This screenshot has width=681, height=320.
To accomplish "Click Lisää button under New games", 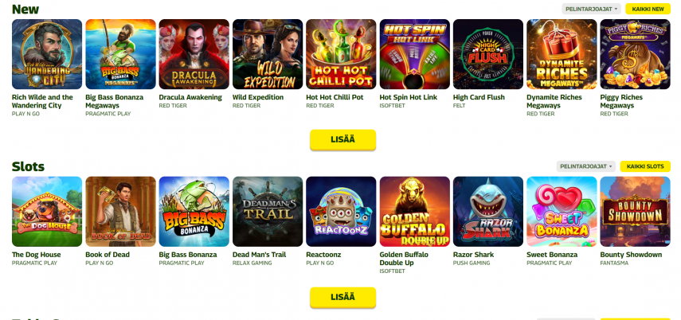I will (x=342, y=140).
